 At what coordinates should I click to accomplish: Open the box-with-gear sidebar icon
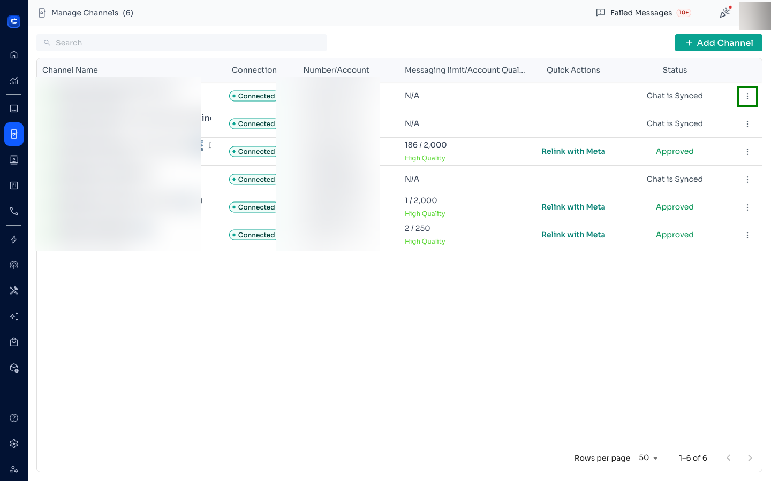pyautogui.click(x=14, y=368)
